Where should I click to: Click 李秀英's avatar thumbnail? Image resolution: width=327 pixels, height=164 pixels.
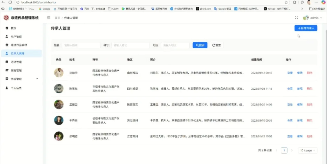tap(59, 120)
